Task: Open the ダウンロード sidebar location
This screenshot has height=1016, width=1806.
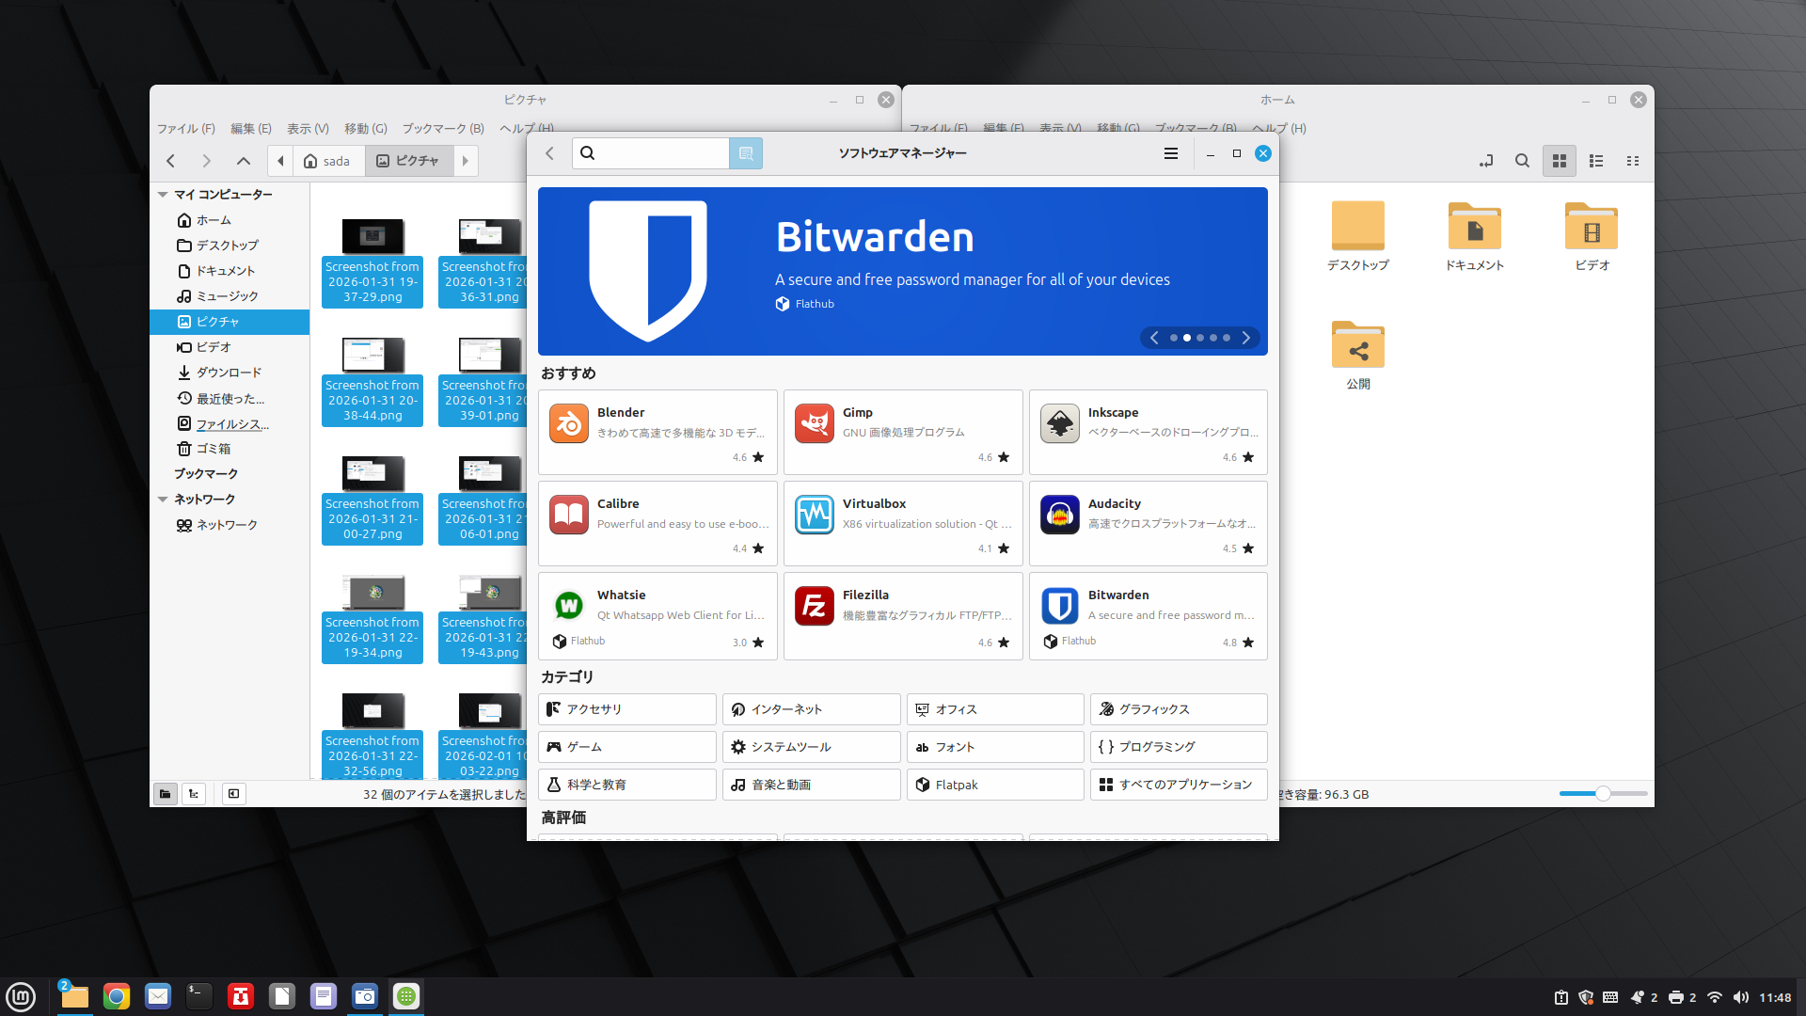Action: pyautogui.click(x=229, y=373)
